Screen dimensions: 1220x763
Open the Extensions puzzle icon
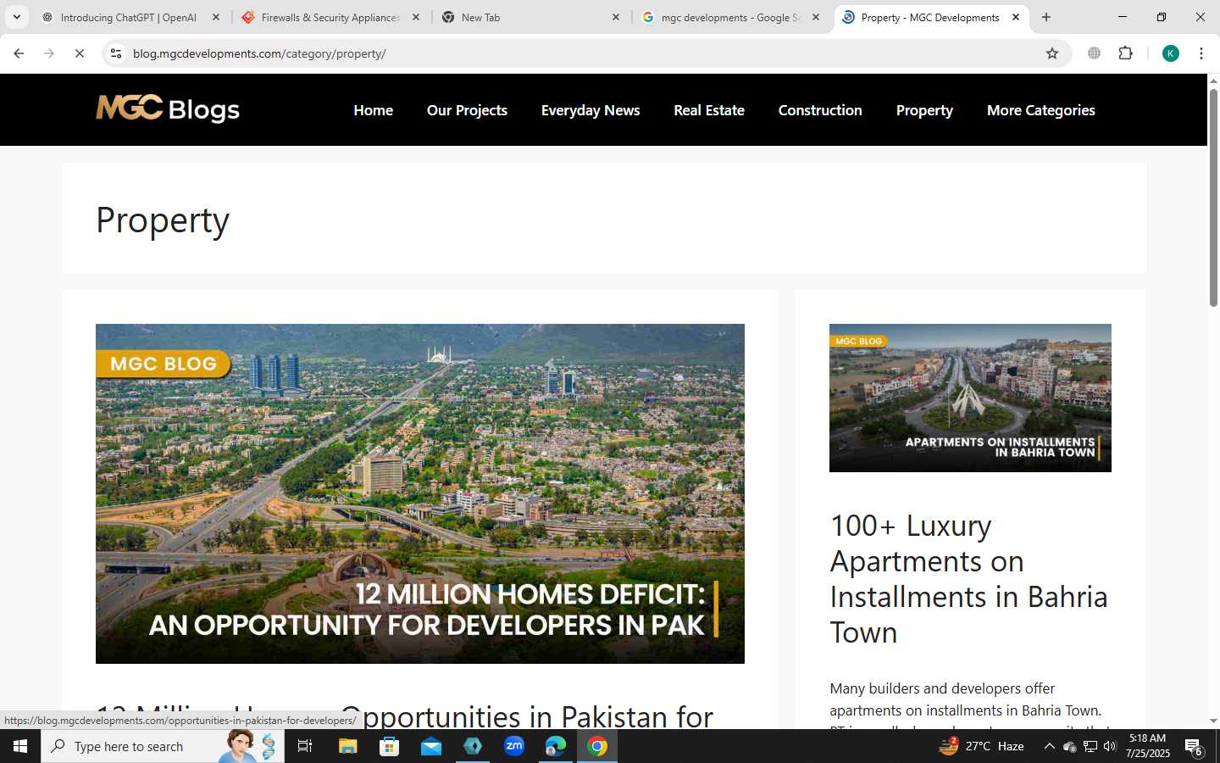coord(1126,53)
